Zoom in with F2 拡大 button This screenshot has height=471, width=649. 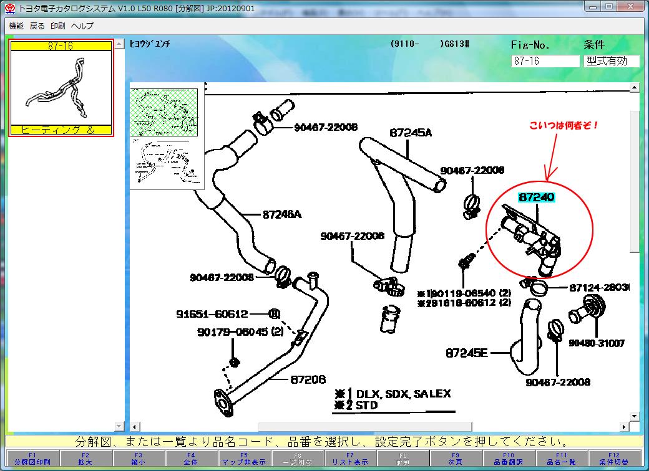coord(85,459)
